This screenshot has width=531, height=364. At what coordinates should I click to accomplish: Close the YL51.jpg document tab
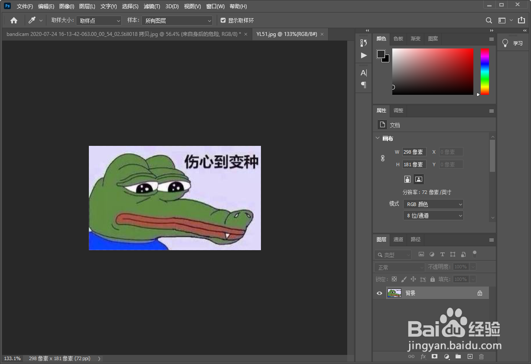(322, 34)
